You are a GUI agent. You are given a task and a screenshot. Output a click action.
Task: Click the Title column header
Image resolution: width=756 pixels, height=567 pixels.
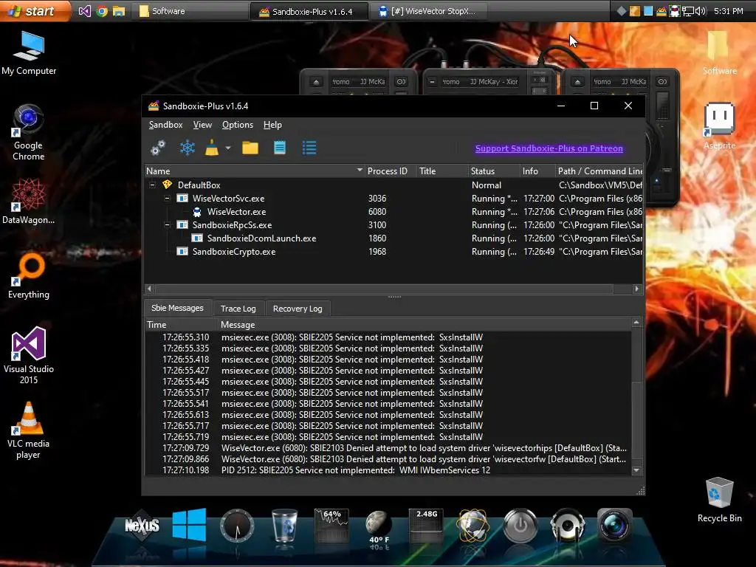[441, 171]
